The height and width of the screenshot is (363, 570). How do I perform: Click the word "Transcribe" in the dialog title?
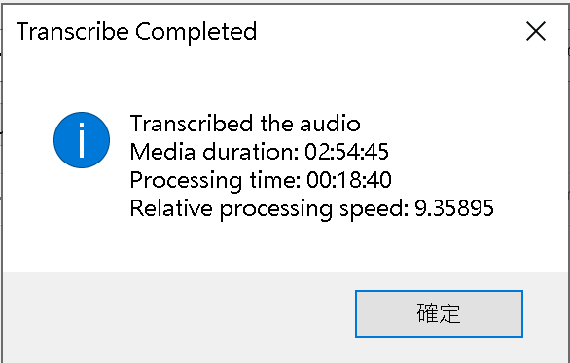(x=73, y=32)
